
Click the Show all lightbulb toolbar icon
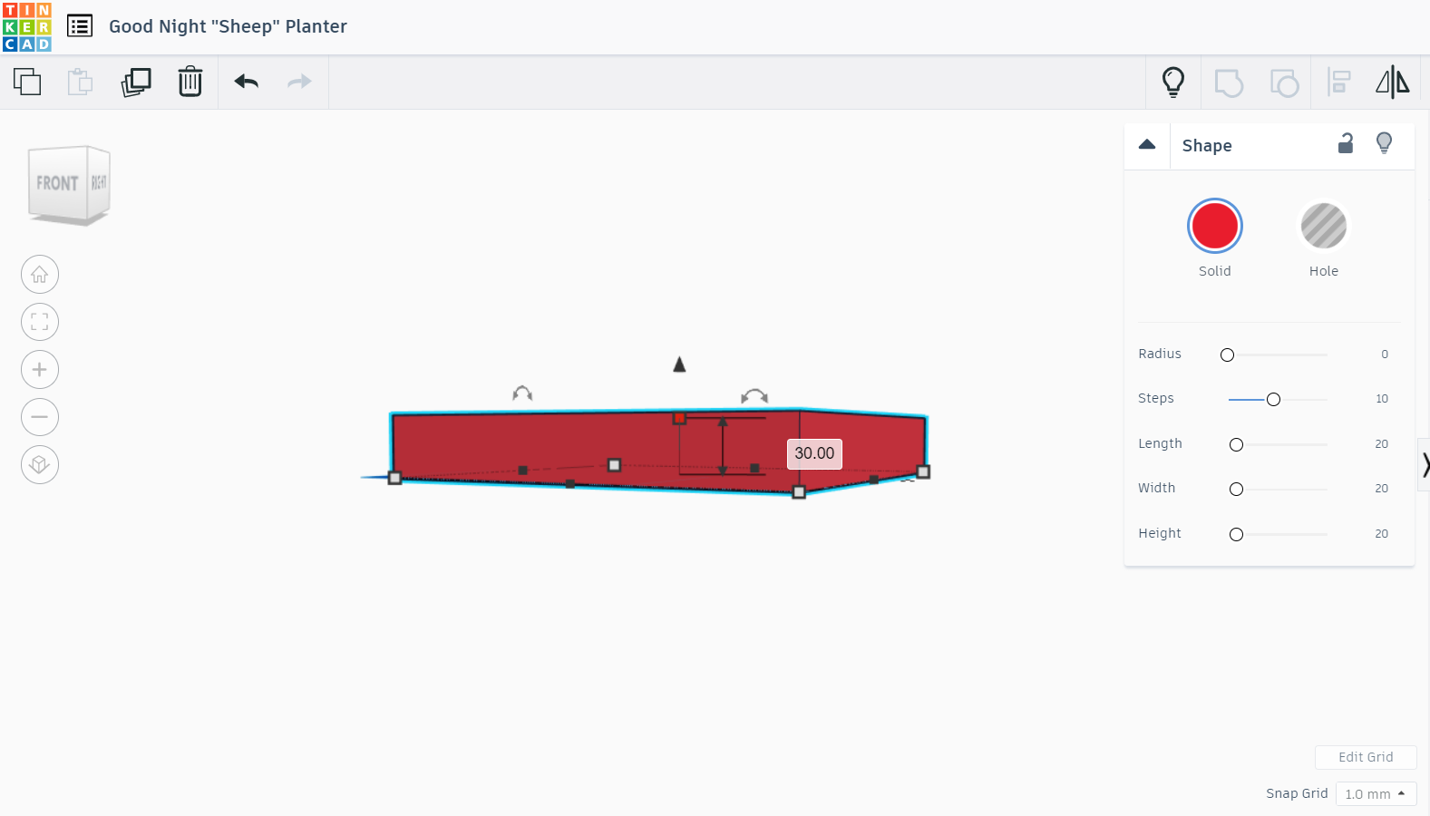tap(1173, 83)
